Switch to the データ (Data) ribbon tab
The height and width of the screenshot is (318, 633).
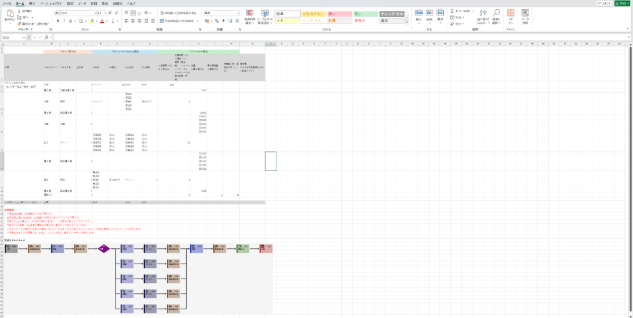pyautogui.click(x=82, y=3)
